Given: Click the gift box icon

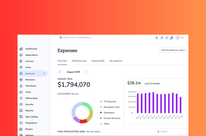Looking at the screenshot, I should (172, 38).
